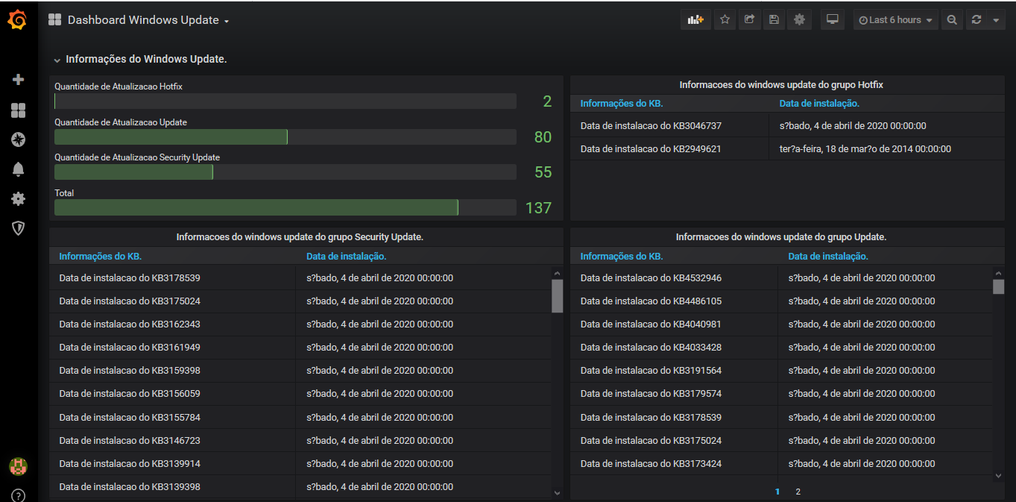The height and width of the screenshot is (502, 1016).
Task: Open dashboard settings gear
Action: tap(799, 20)
